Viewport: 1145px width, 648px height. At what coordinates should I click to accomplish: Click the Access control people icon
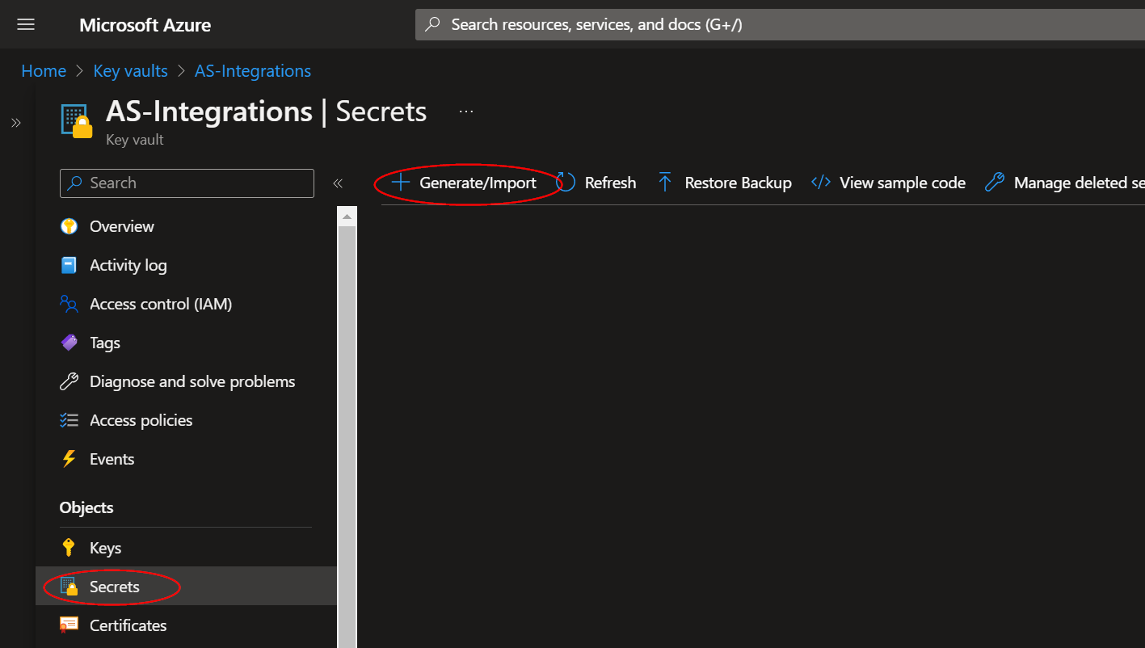[x=69, y=304]
